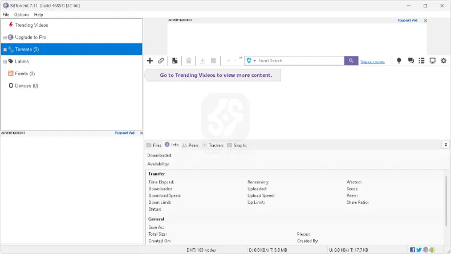Click the list view icon in the toolbar
451x254 pixels.
point(421,60)
